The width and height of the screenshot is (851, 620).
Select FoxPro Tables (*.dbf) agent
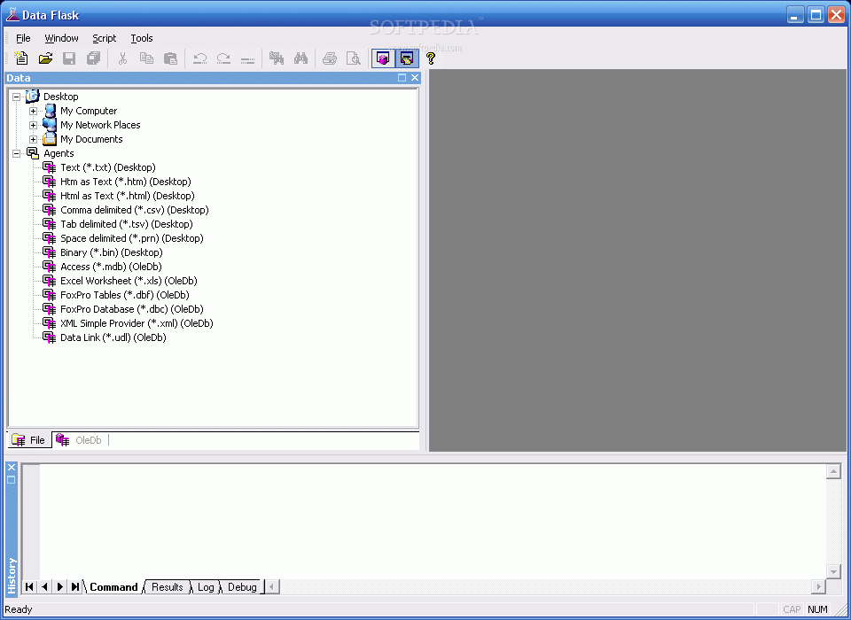point(125,295)
